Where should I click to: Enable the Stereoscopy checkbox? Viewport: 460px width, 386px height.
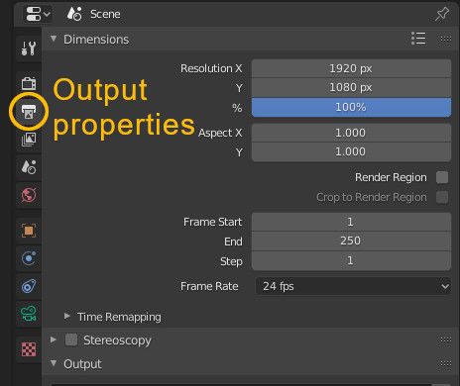[71, 339]
